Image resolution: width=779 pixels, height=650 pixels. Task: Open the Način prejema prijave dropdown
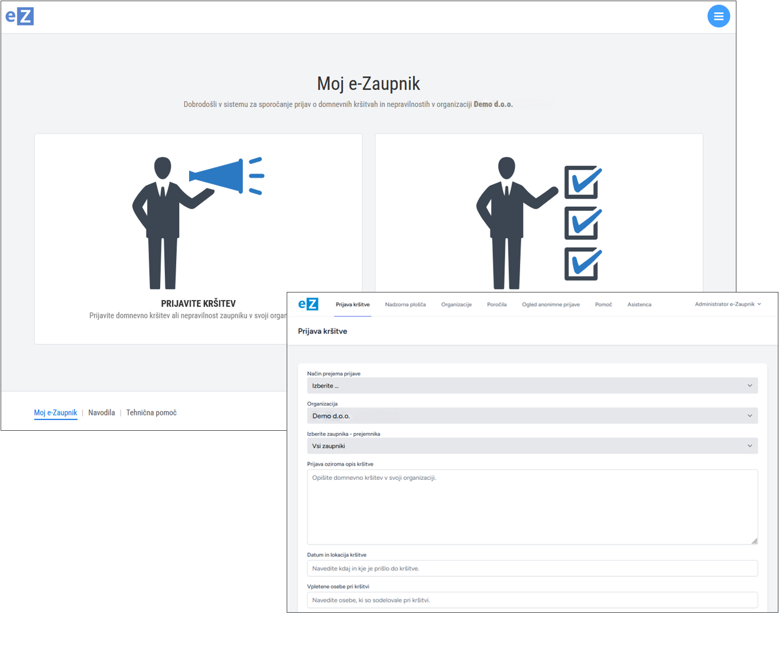pyautogui.click(x=532, y=386)
